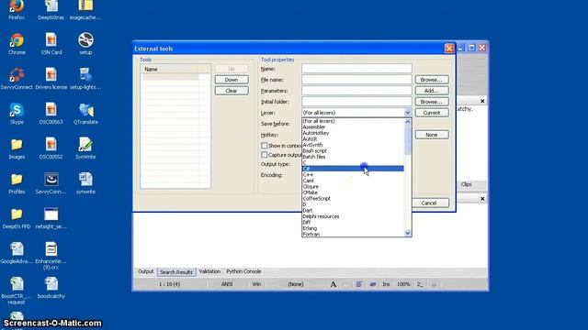Select Delphi resources in lexer list

(353, 216)
